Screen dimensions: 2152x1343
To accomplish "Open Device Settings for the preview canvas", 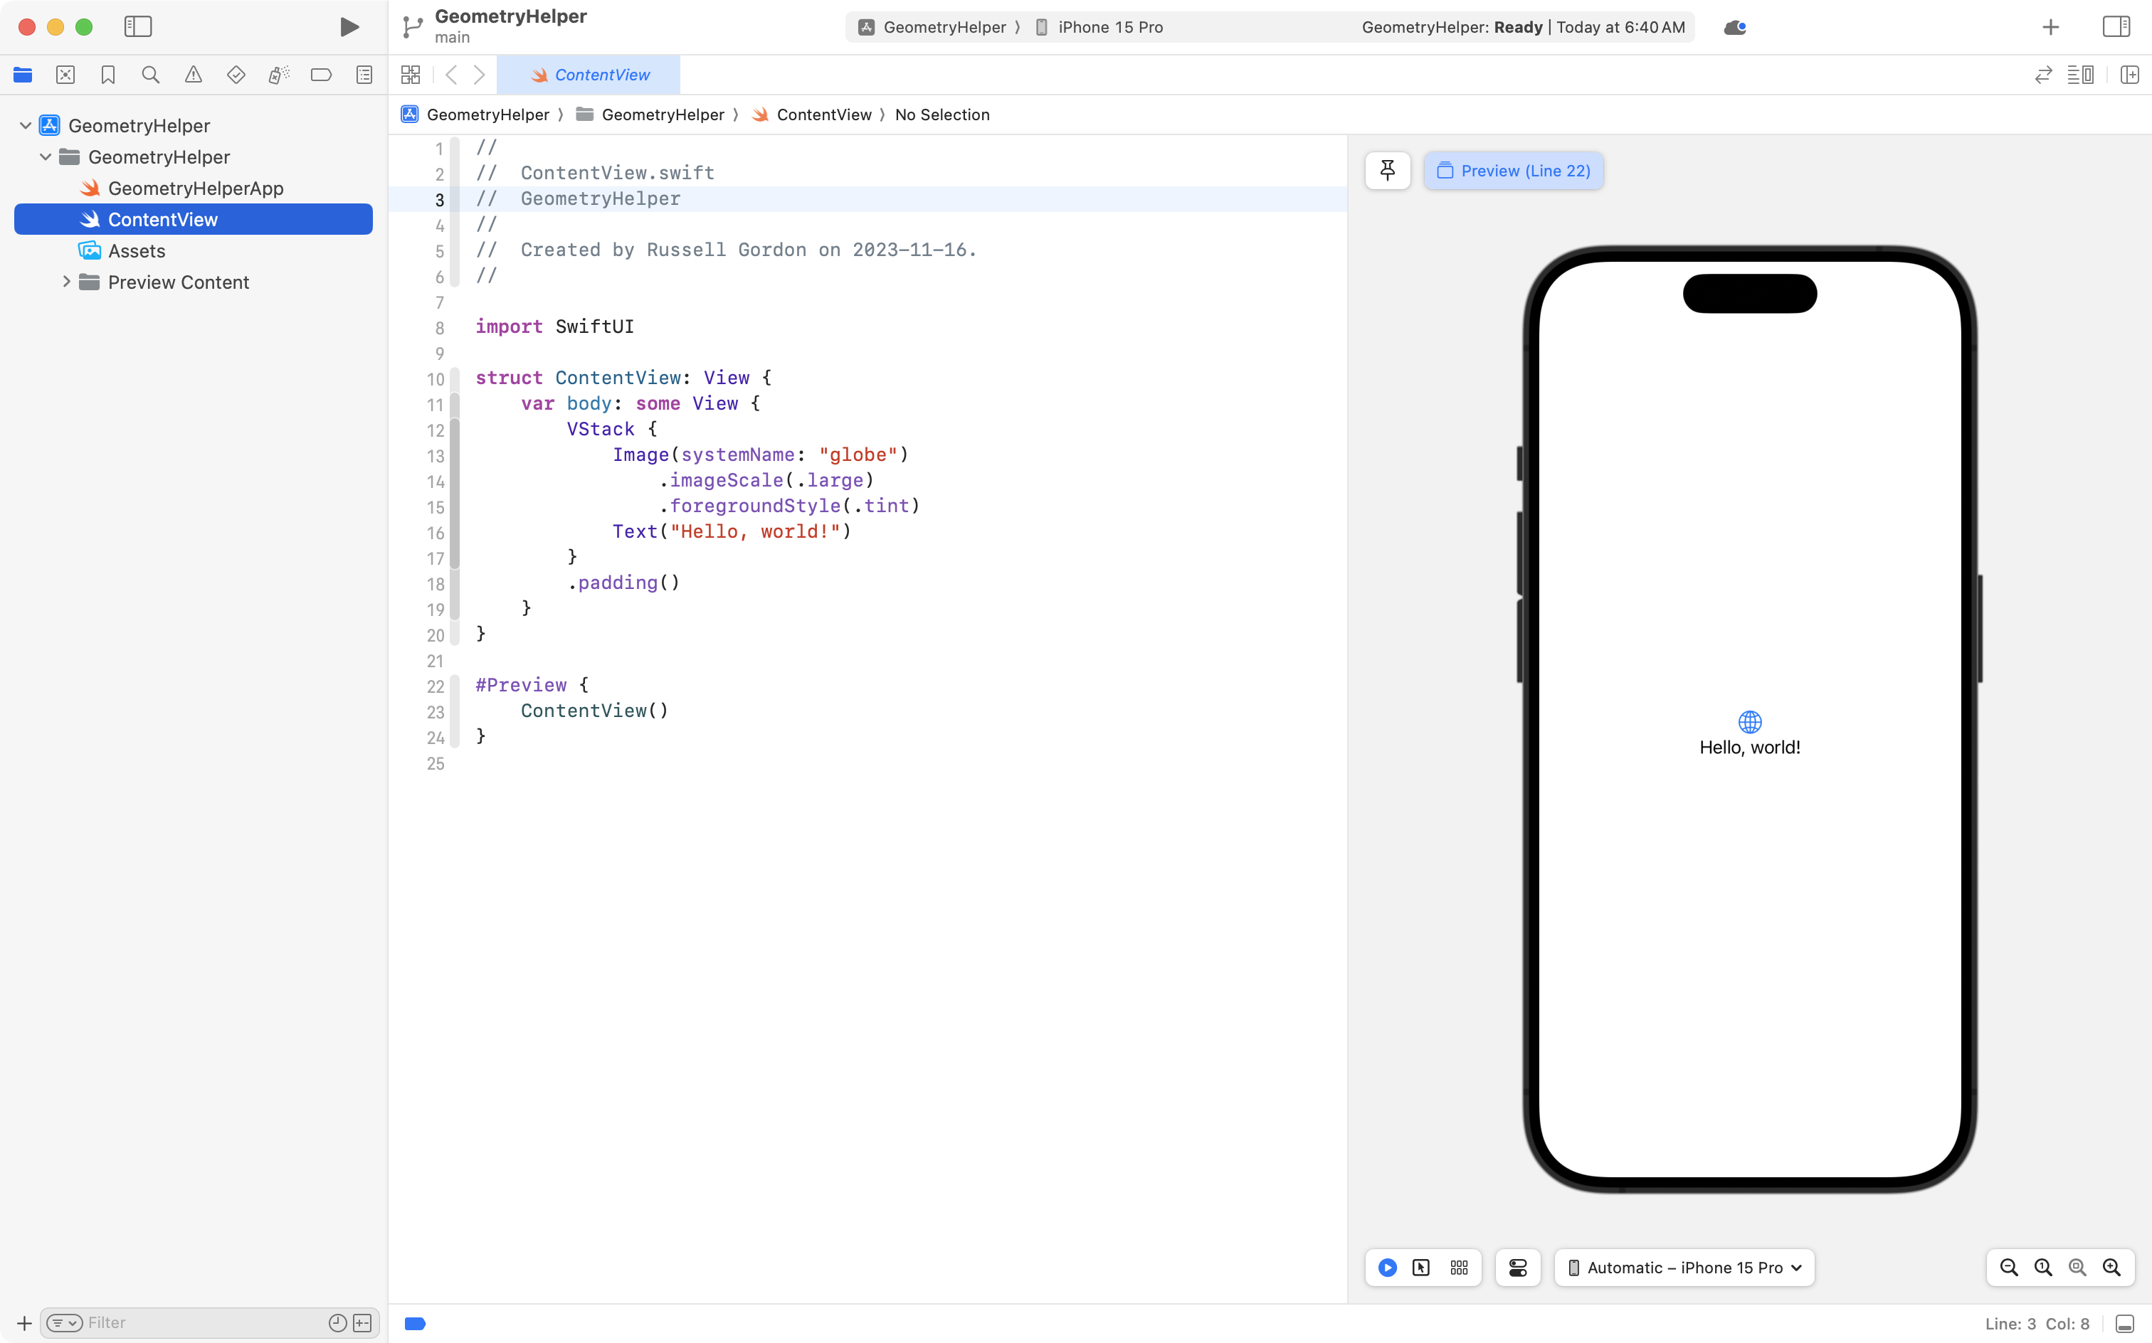I will 1518,1268.
